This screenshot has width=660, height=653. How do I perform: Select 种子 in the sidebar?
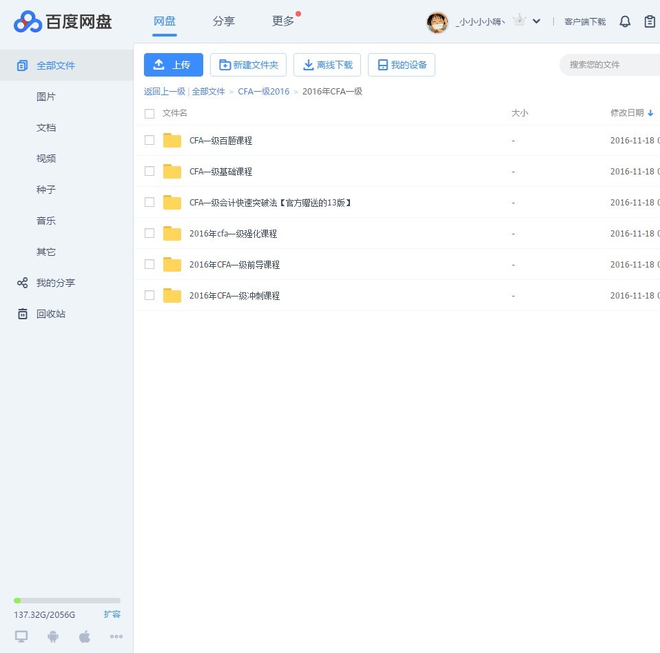[x=46, y=190]
